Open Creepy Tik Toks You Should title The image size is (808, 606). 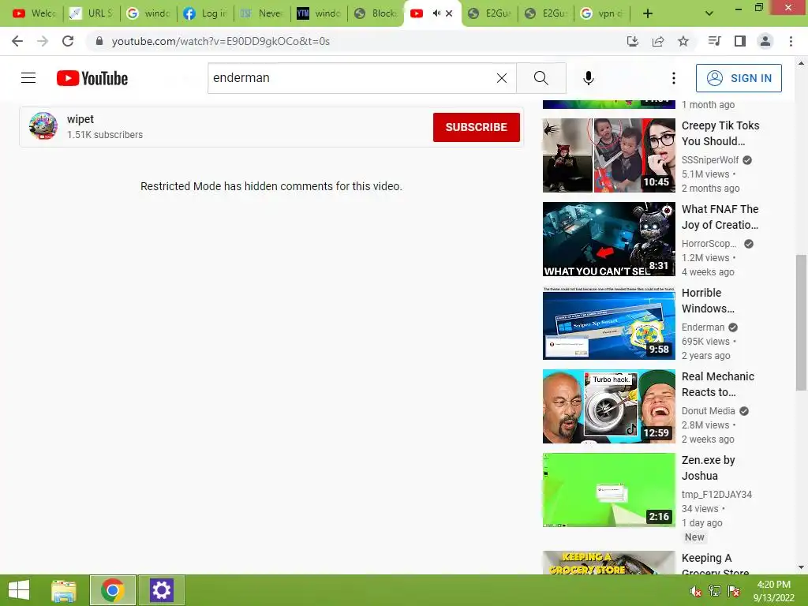coord(720,133)
